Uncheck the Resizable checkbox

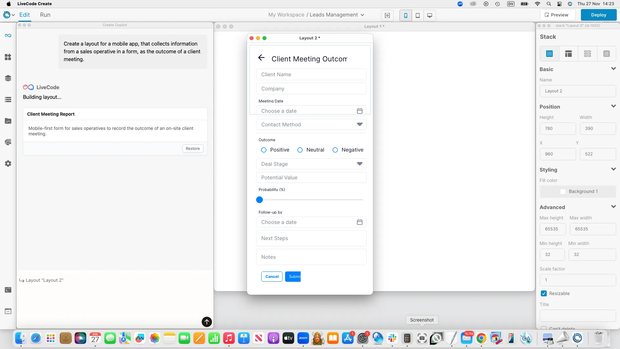click(x=544, y=293)
